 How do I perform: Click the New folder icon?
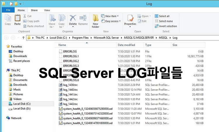[95, 18]
